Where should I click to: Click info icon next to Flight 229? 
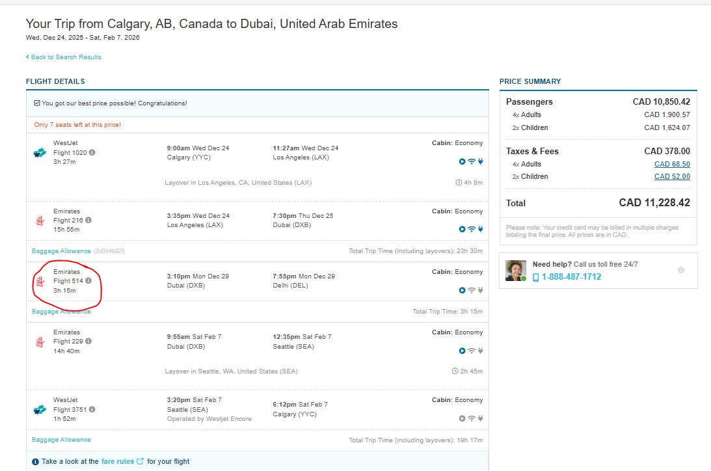(88, 341)
